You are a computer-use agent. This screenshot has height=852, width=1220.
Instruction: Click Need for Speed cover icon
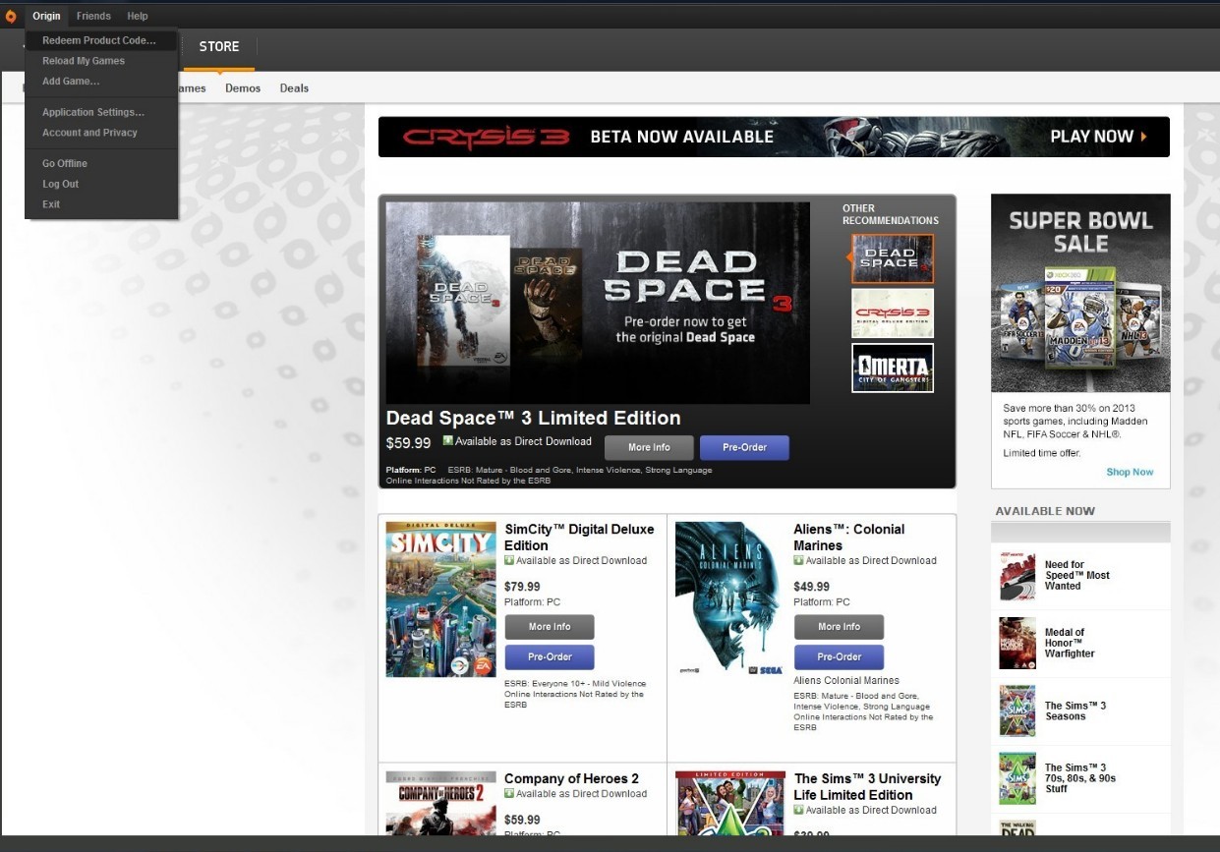[x=1017, y=576]
